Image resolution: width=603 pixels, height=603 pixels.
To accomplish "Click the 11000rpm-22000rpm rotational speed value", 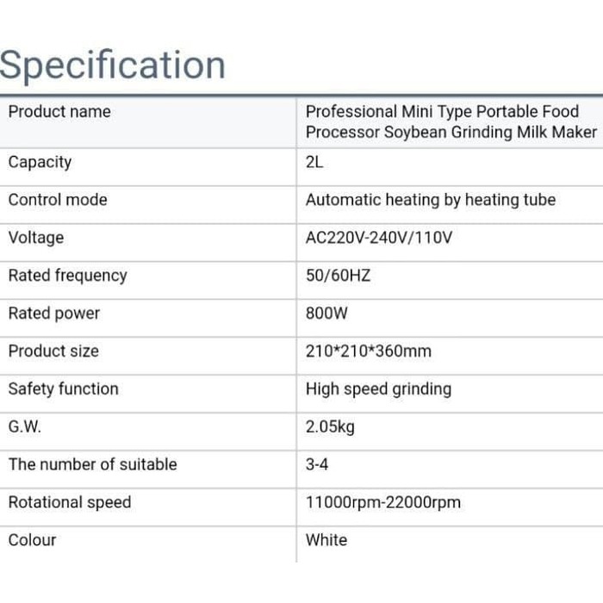I will point(382,502).
